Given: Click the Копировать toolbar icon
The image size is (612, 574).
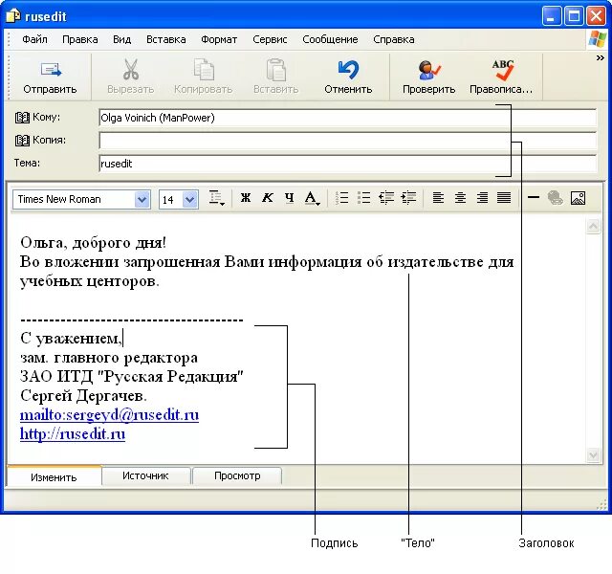Looking at the screenshot, I should click(204, 70).
